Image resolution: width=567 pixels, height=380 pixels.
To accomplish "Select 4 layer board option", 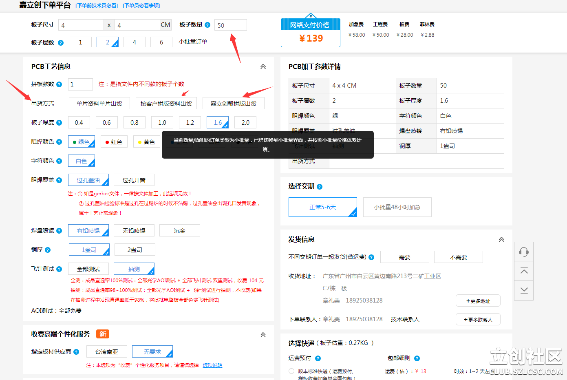I will (x=134, y=42).
